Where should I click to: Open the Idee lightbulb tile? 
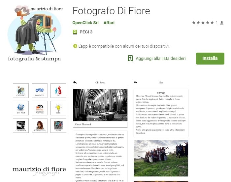coord(58,108)
